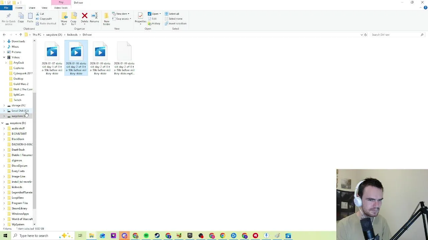Select the 2026-01-09 video file with player icon
The height and width of the screenshot is (240, 428).
pos(100,58)
